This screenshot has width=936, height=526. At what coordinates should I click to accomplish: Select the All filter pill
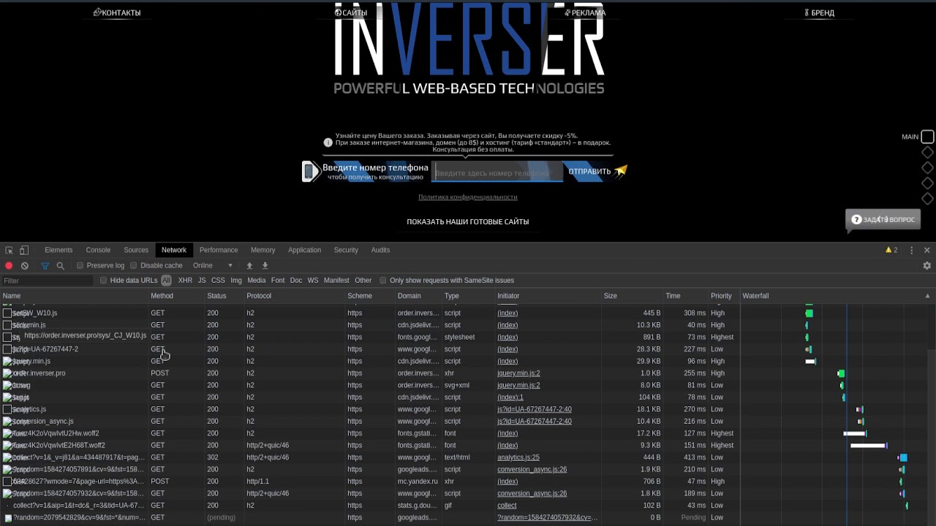pos(166,281)
